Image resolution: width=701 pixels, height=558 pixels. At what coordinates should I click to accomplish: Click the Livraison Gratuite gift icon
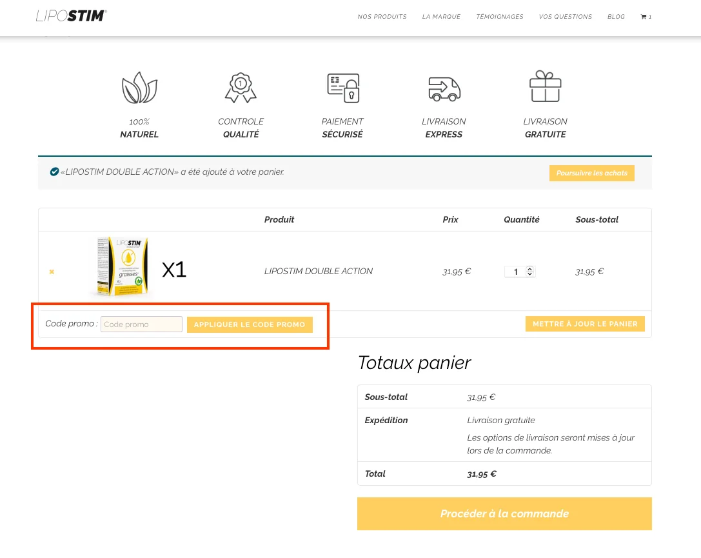tap(545, 86)
